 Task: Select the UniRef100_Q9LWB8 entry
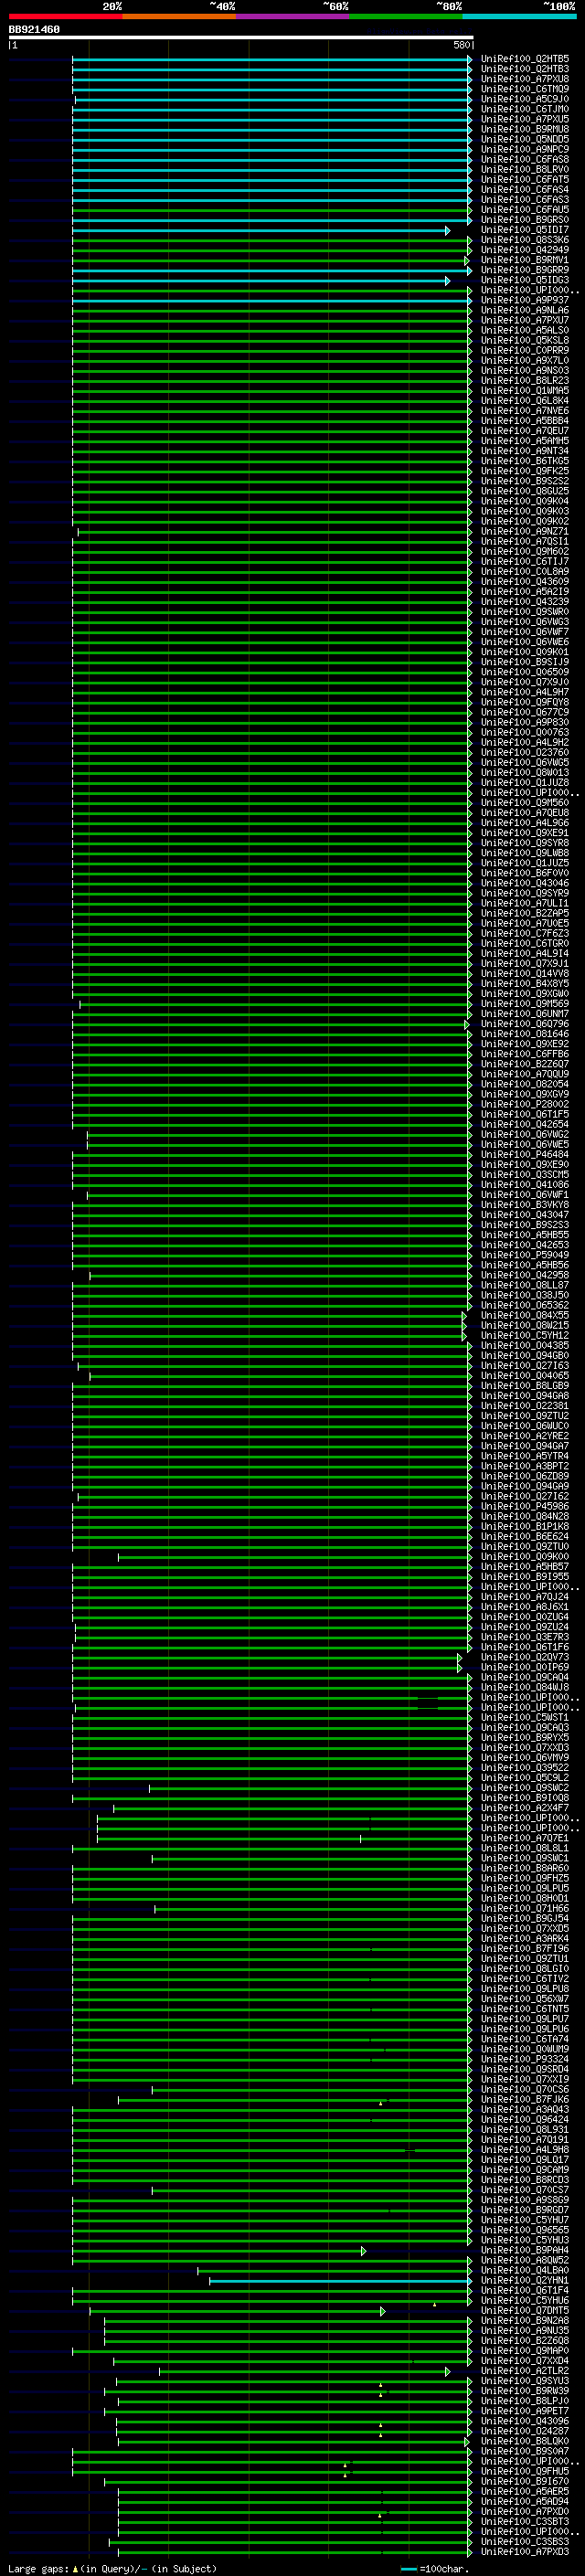pyautogui.click(x=525, y=854)
